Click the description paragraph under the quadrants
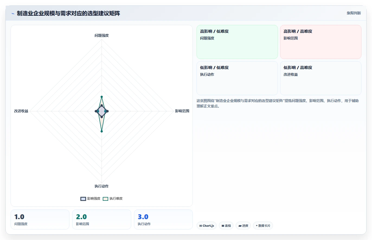The image size is (372, 240). [x=278, y=103]
